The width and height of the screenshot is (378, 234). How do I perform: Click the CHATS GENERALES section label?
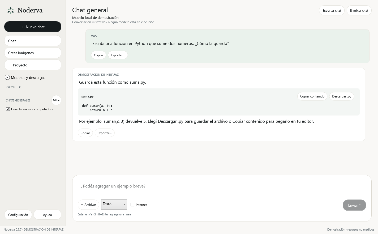coord(18,100)
